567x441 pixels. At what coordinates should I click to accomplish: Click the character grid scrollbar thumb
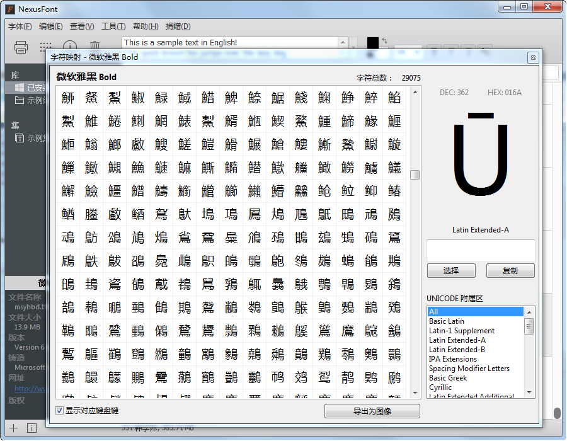point(415,175)
